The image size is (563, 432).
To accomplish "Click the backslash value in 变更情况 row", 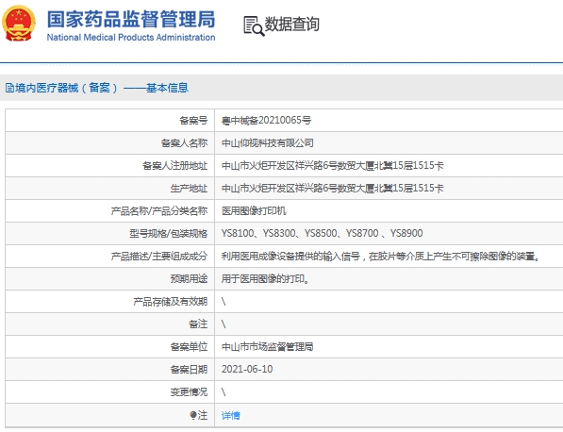I will coord(224,391).
